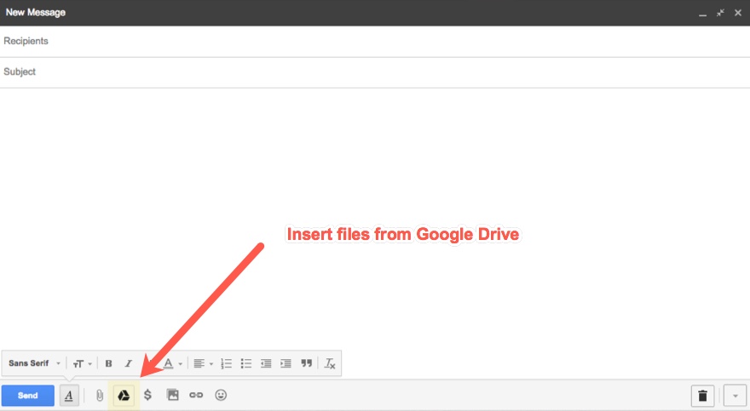
Task: Insert a link with the chain icon
Action: pyautogui.click(x=196, y=395)
